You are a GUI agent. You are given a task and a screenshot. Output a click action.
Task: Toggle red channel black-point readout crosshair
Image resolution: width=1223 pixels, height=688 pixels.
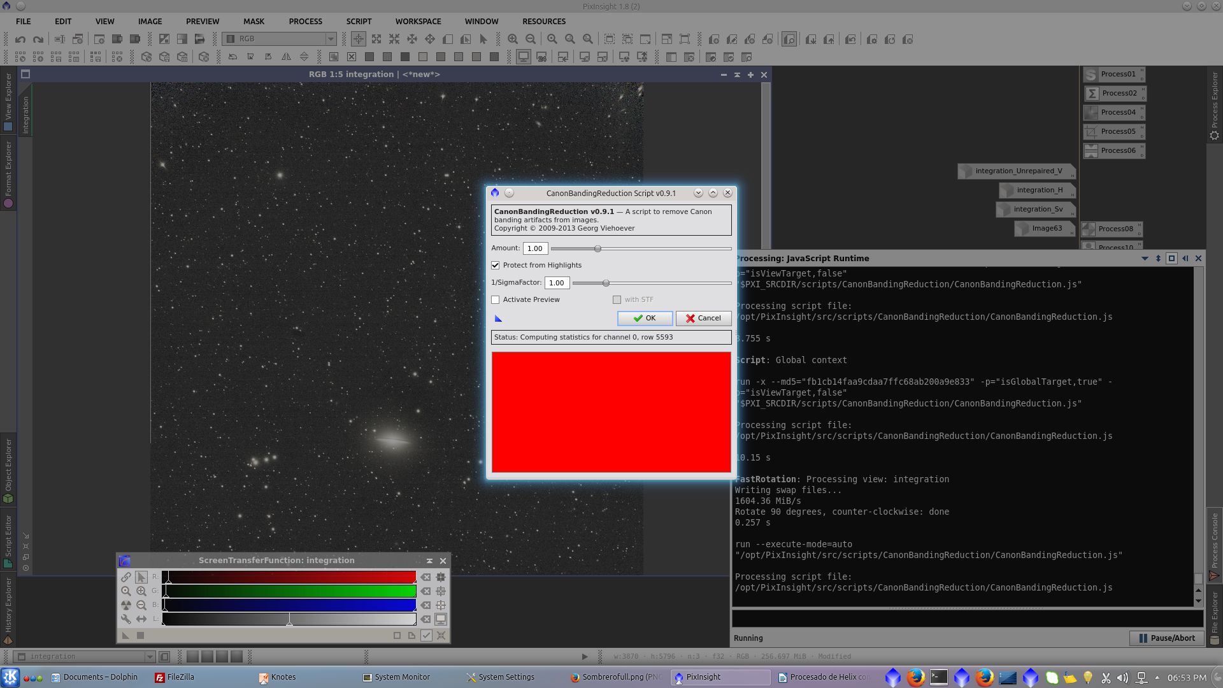(441, 577)
